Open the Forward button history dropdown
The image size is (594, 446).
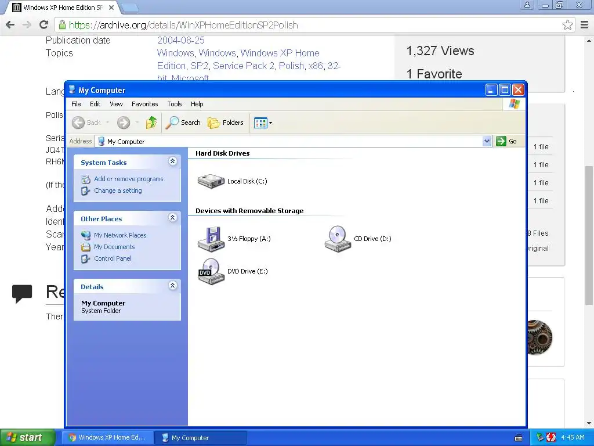coord(137,123)
